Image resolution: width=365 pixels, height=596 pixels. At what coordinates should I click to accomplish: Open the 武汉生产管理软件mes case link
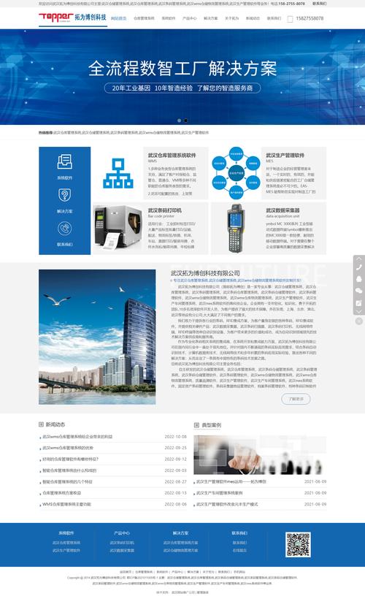tap(231, 481)
